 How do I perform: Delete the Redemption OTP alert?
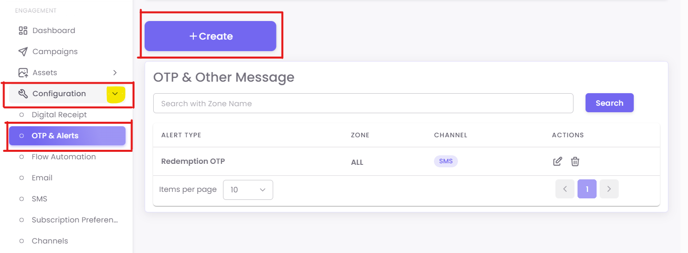[x=575, y=161]
